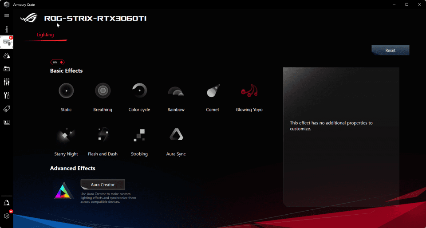Choose the Aura Sync effect icon
Image resolution: width=426 pixels, height=228 pixels.
pos(176,135)
